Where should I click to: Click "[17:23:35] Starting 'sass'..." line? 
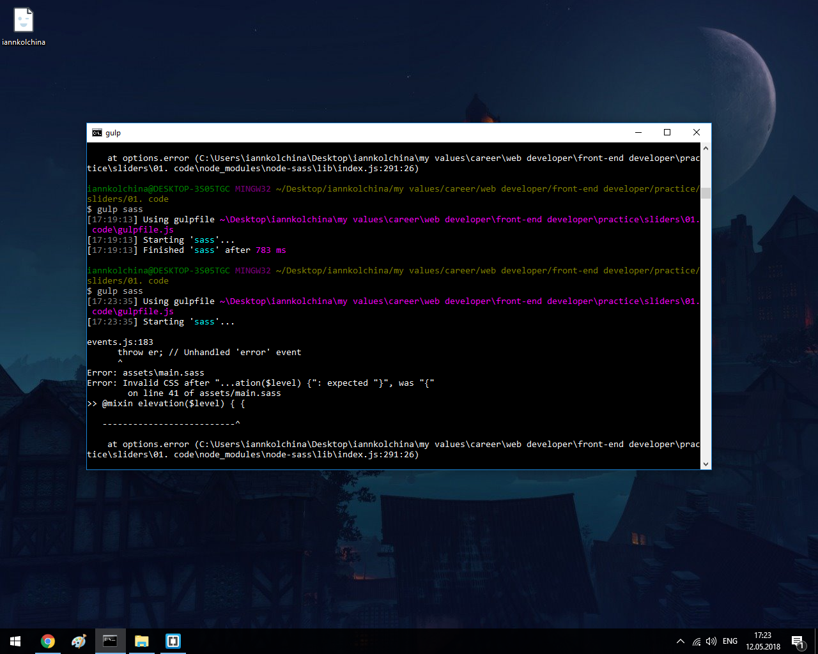(161, 322)
